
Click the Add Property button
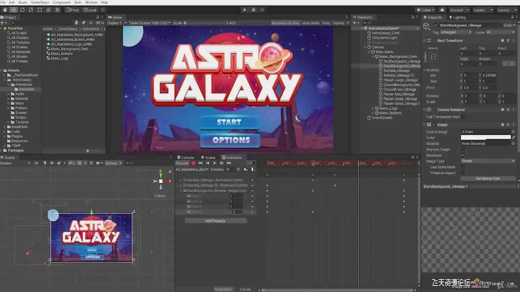pos(215,221)
